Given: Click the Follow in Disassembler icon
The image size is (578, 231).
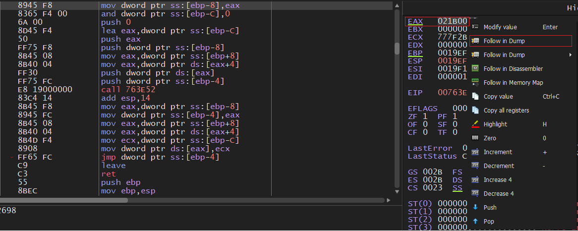Looking at the screenshot, I should tap(475, 68).
